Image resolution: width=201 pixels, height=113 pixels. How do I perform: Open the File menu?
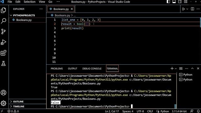(x=10, y=2)
